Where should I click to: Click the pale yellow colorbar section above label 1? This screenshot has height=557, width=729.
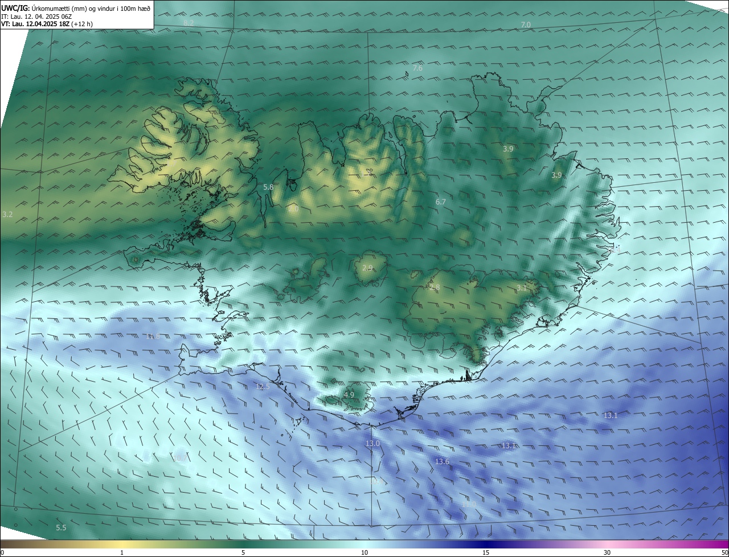click(x=122, y=544)
